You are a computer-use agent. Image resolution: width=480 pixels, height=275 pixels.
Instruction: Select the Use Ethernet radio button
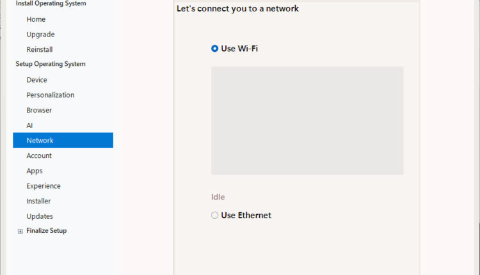tap(215, 216)
